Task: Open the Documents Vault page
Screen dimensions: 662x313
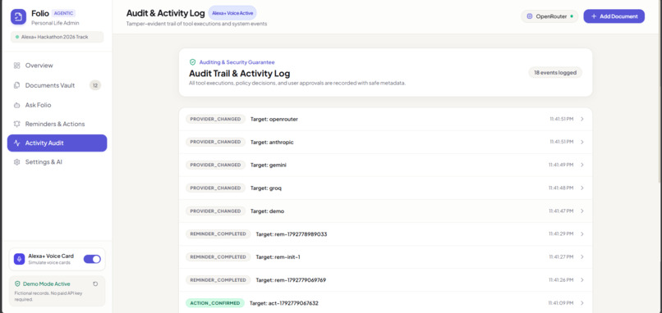Action: click(57, 85)
